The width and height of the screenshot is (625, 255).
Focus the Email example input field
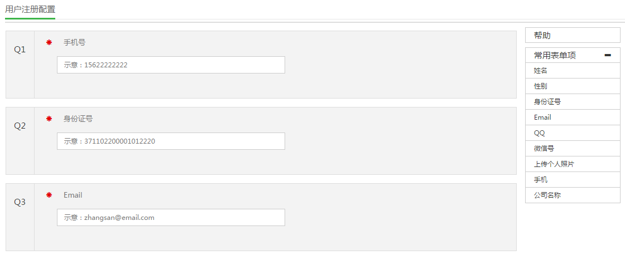171,217
